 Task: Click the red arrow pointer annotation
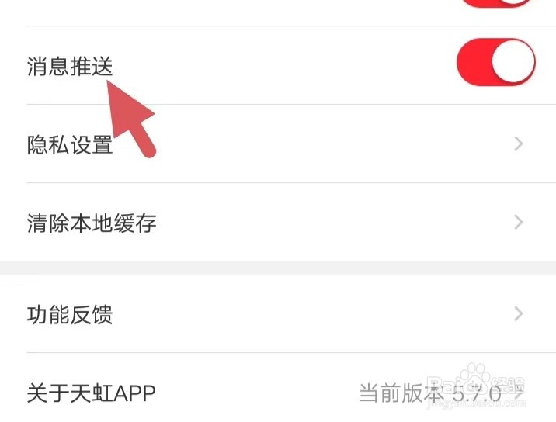click(x=130, y=118)
